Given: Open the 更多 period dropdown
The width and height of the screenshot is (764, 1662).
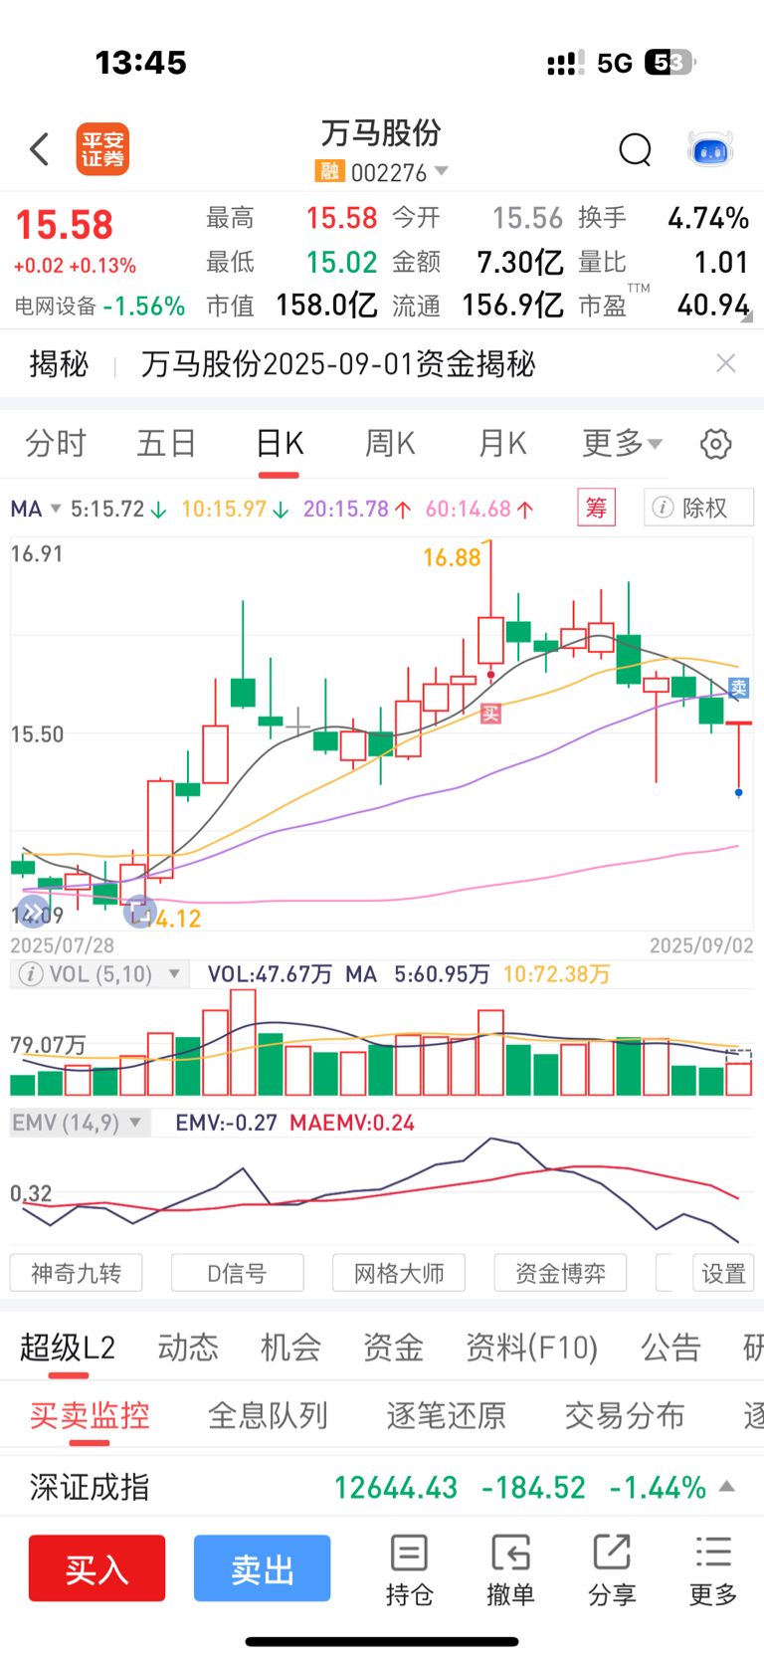Looking at the screenshot, I should [x=623, y=444].
